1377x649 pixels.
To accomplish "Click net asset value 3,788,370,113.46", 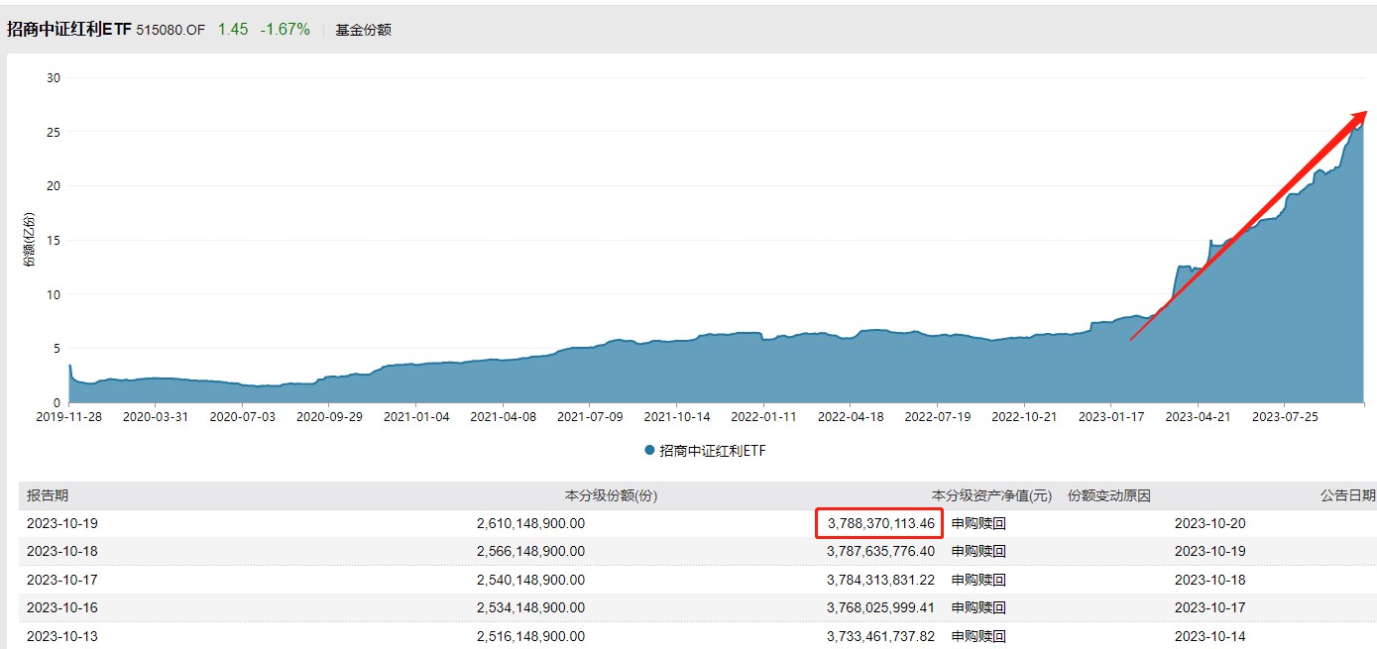I will click(x=880, y=523).
